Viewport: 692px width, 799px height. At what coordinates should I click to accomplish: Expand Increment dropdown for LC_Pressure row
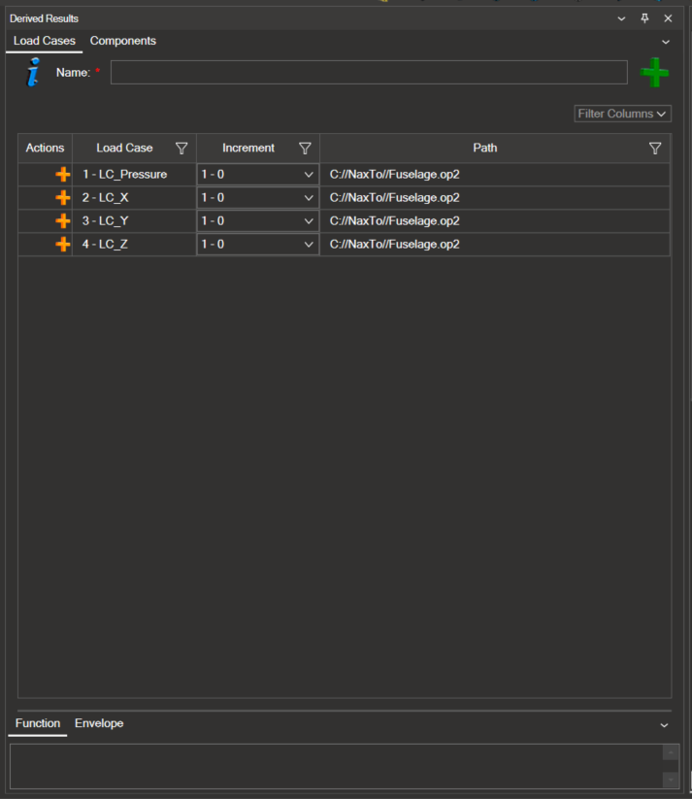309,175
